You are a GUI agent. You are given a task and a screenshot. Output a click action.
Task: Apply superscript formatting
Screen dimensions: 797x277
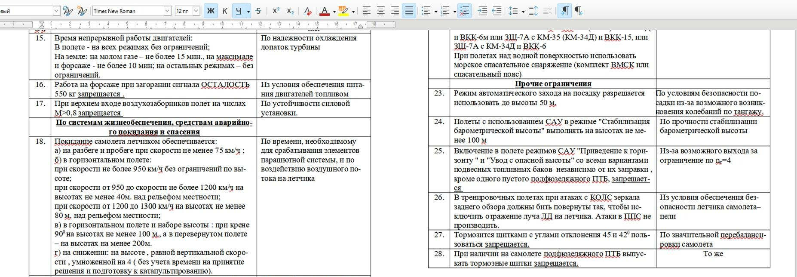276,11
